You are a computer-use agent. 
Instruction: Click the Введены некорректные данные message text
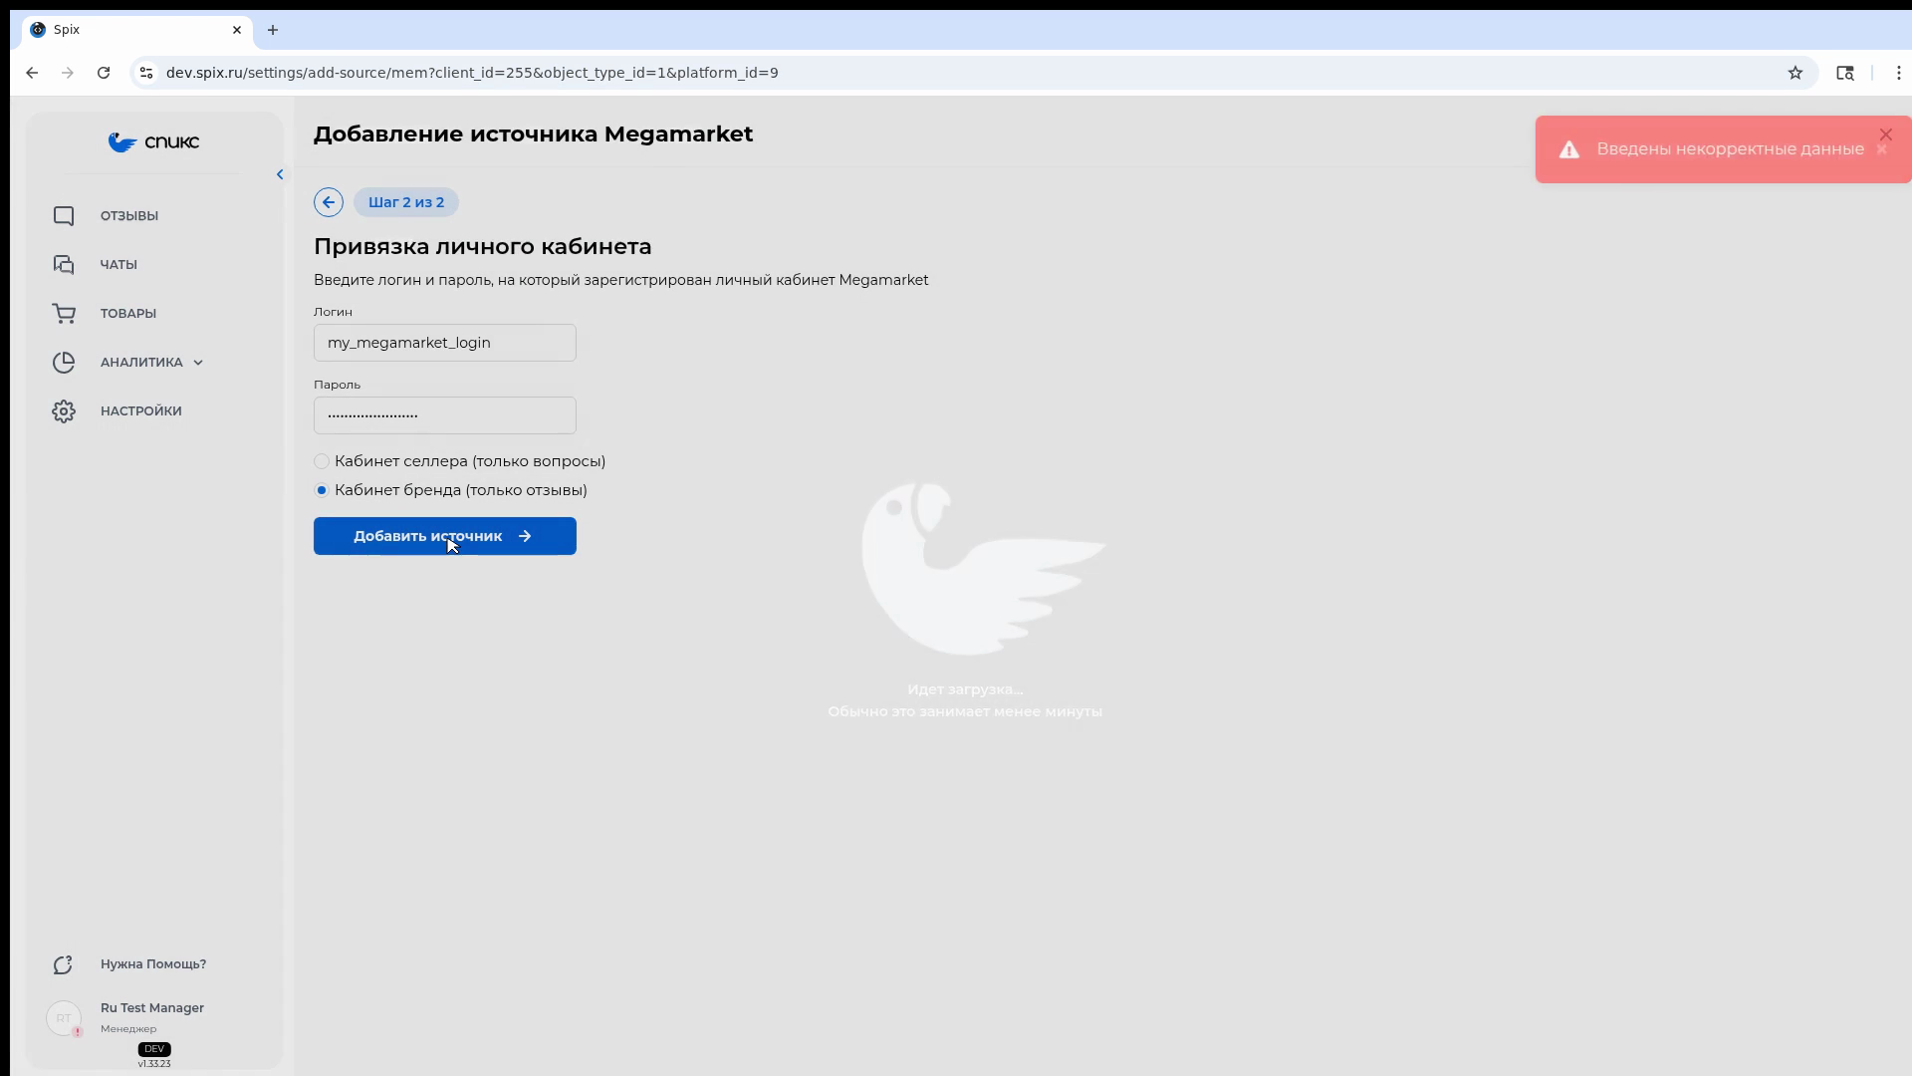[1731, 149]
